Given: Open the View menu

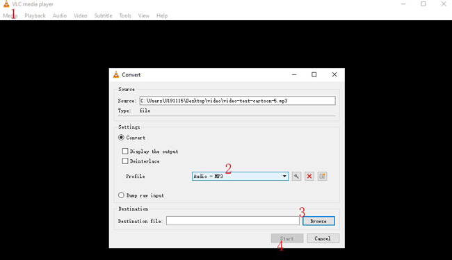Looking at the screenshot, I should tap(143, 15).
